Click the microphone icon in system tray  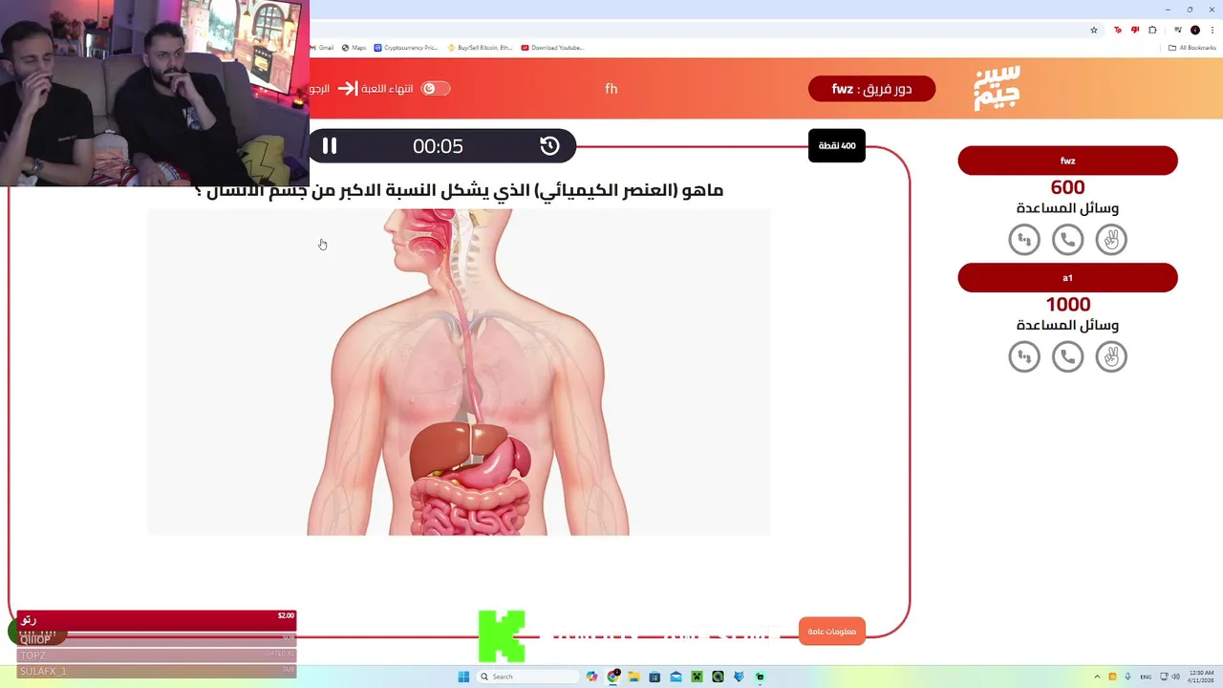1128,677
